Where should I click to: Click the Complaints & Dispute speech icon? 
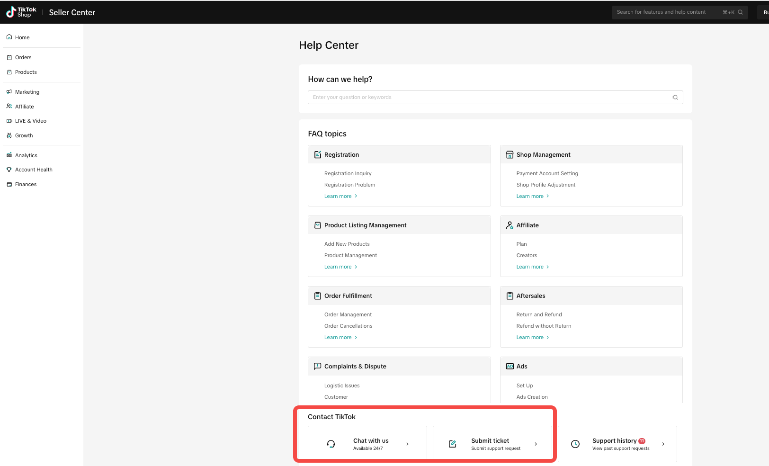click(x=318, y=367)
